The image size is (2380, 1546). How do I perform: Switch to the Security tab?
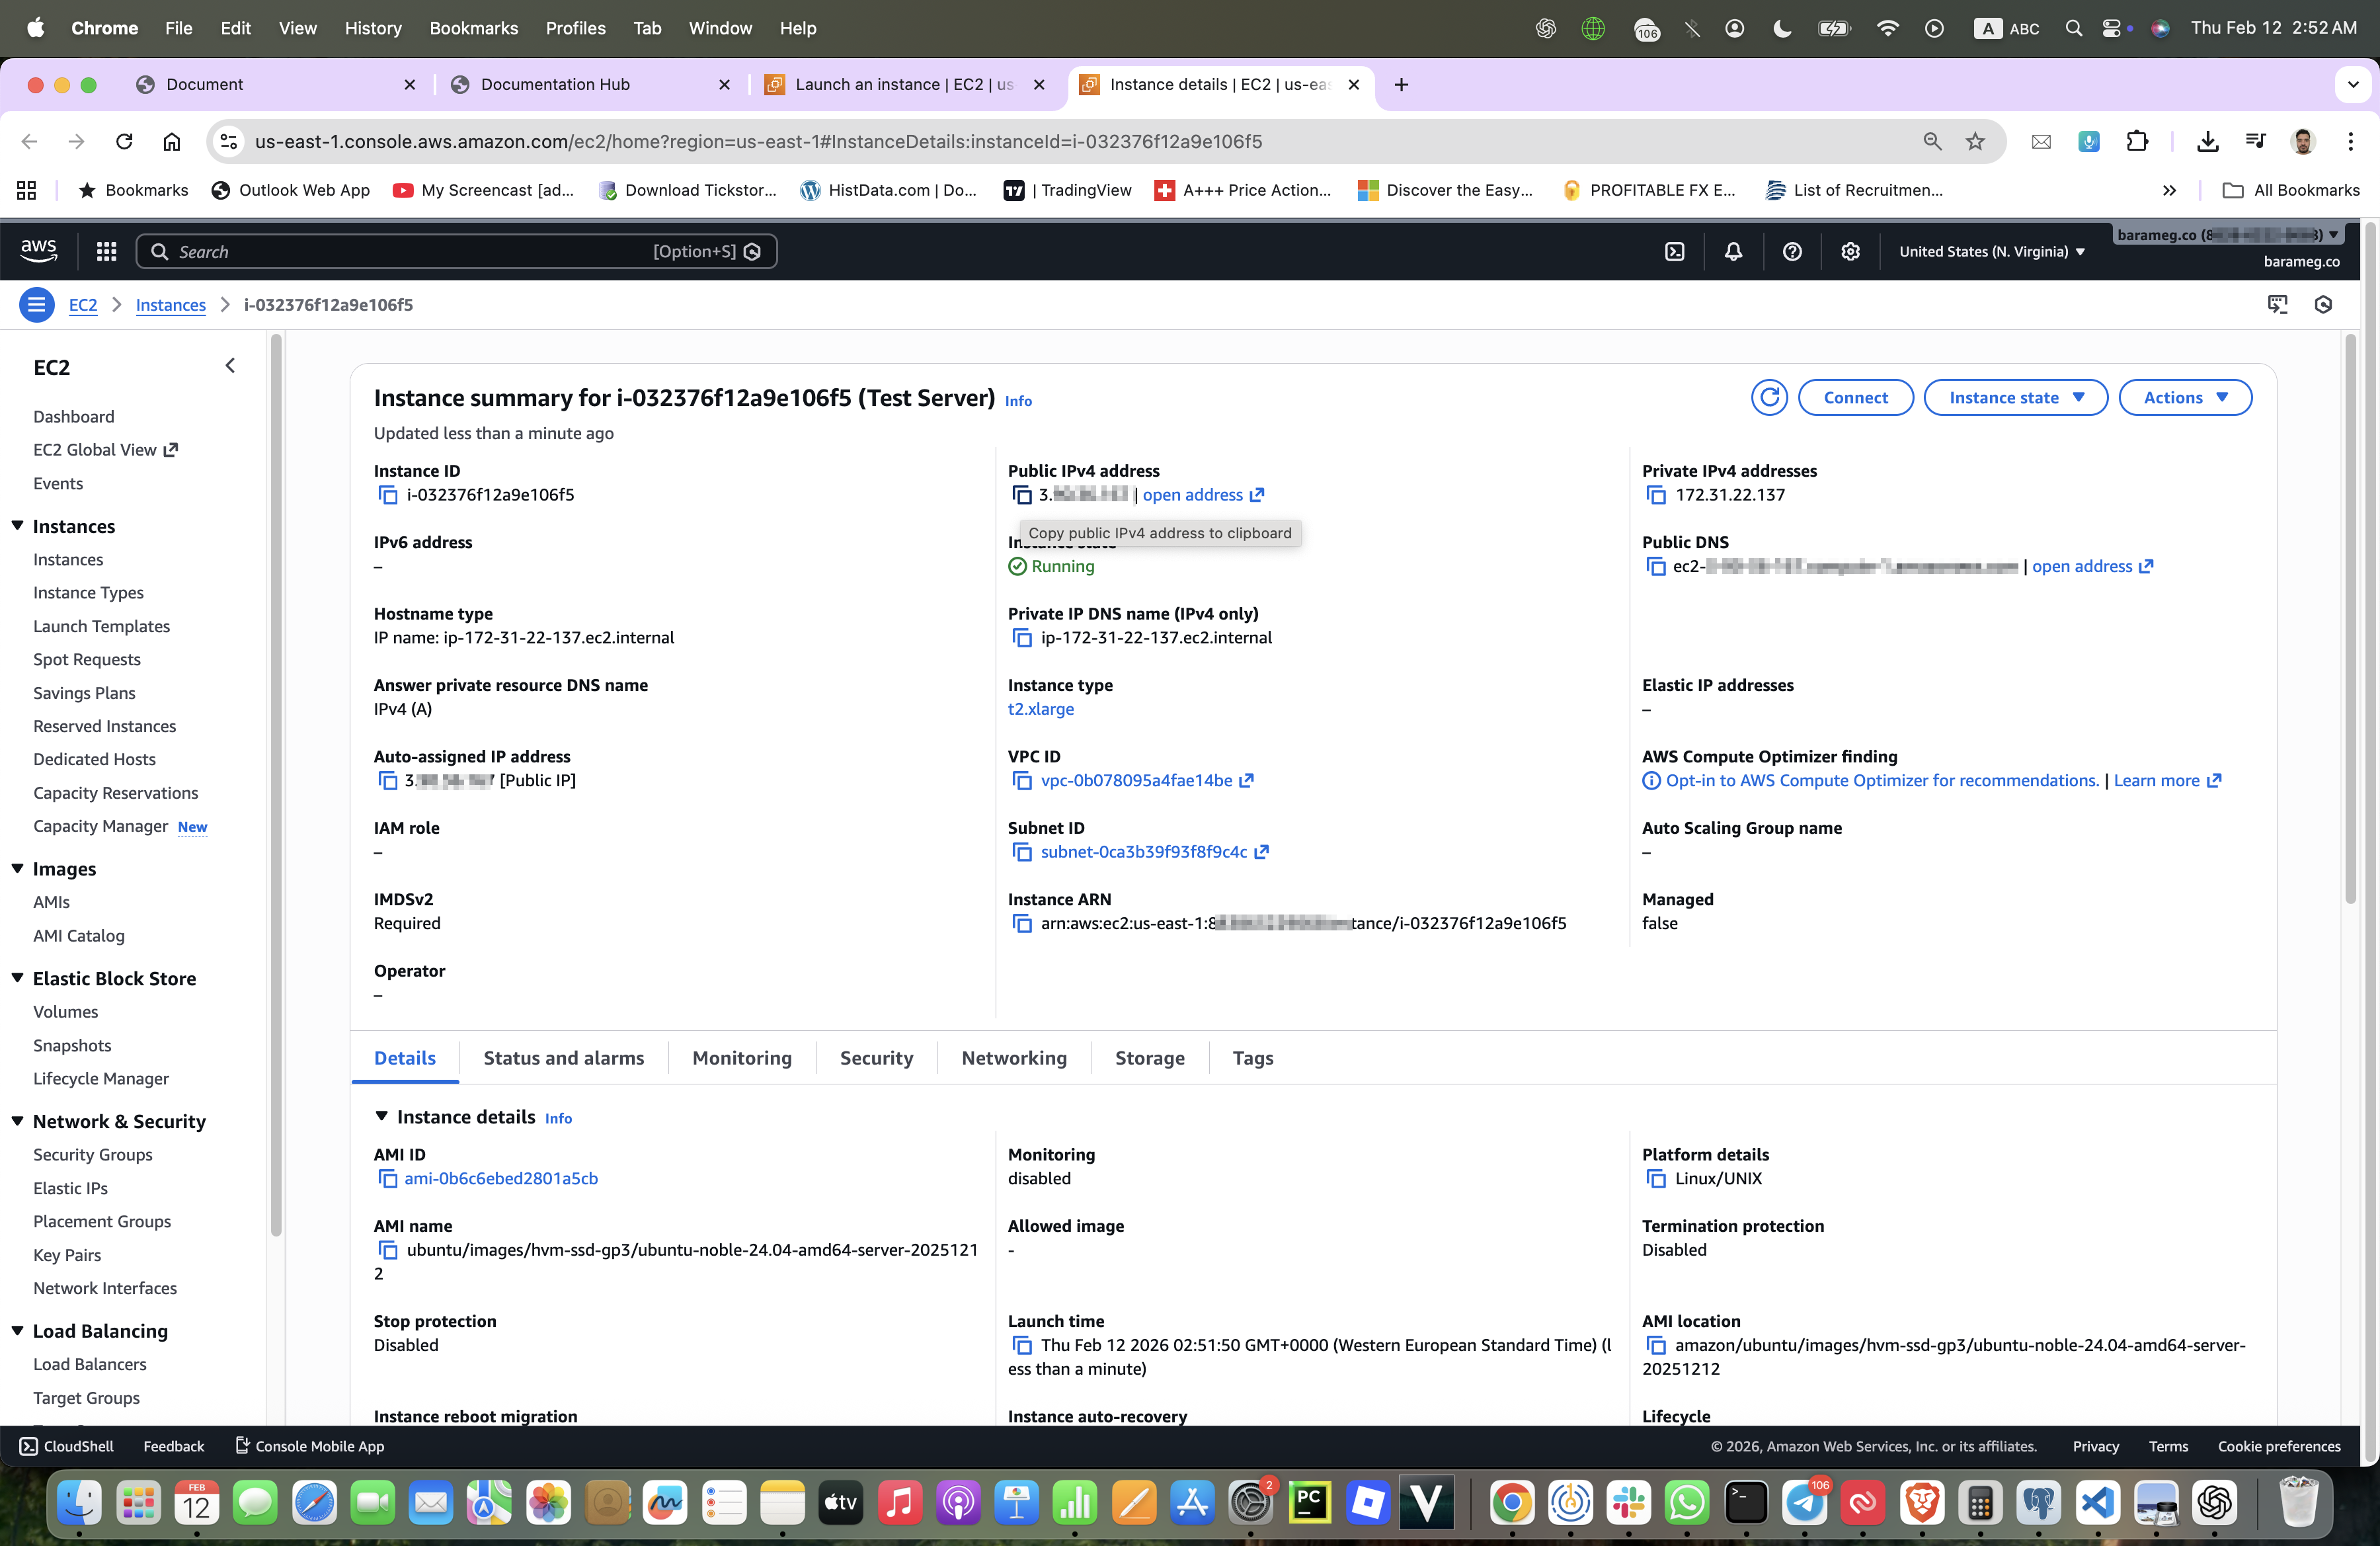point(876,1058)
